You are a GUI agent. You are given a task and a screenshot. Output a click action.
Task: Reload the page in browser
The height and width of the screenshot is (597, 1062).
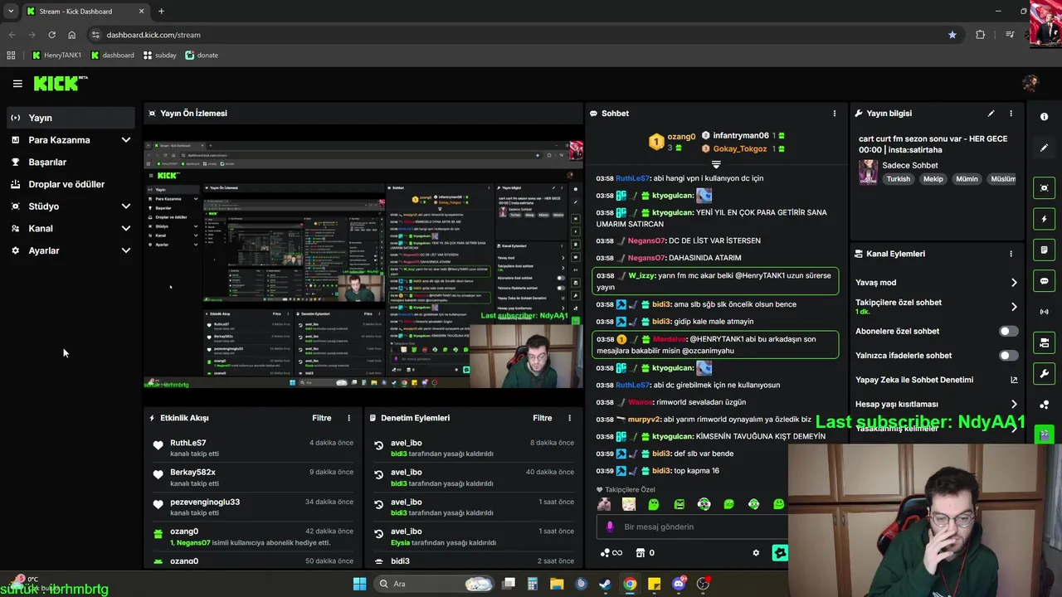point(51,35)
